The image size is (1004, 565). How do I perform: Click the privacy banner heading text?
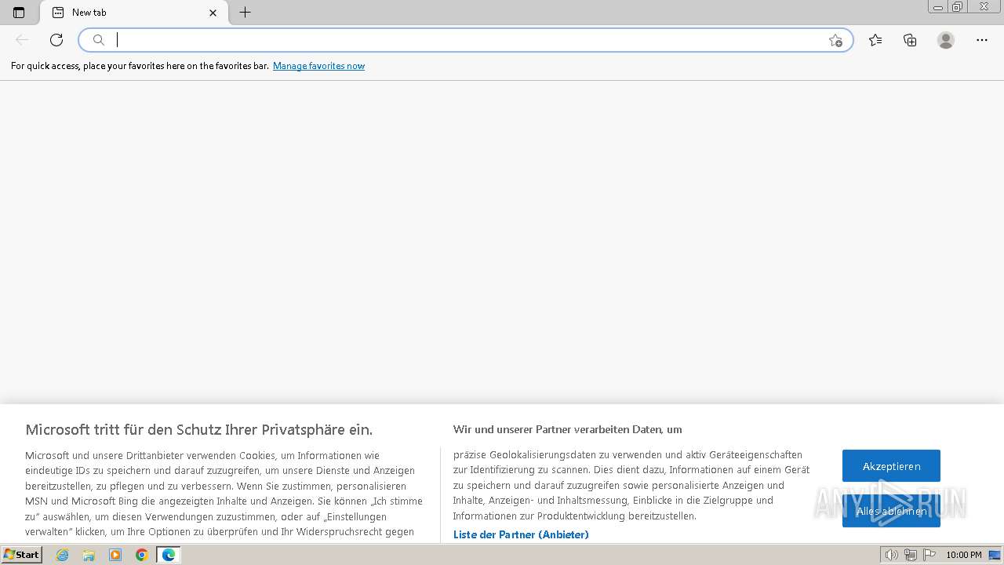(199, 429)
